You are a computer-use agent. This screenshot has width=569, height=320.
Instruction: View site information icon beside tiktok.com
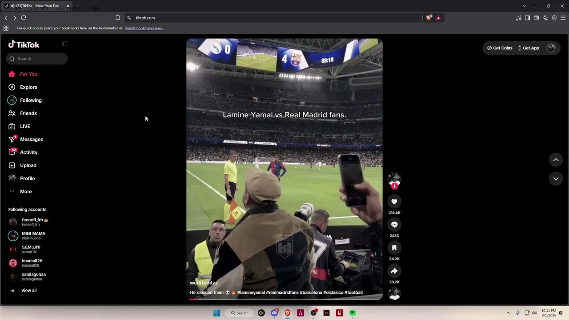coord(129,18)
